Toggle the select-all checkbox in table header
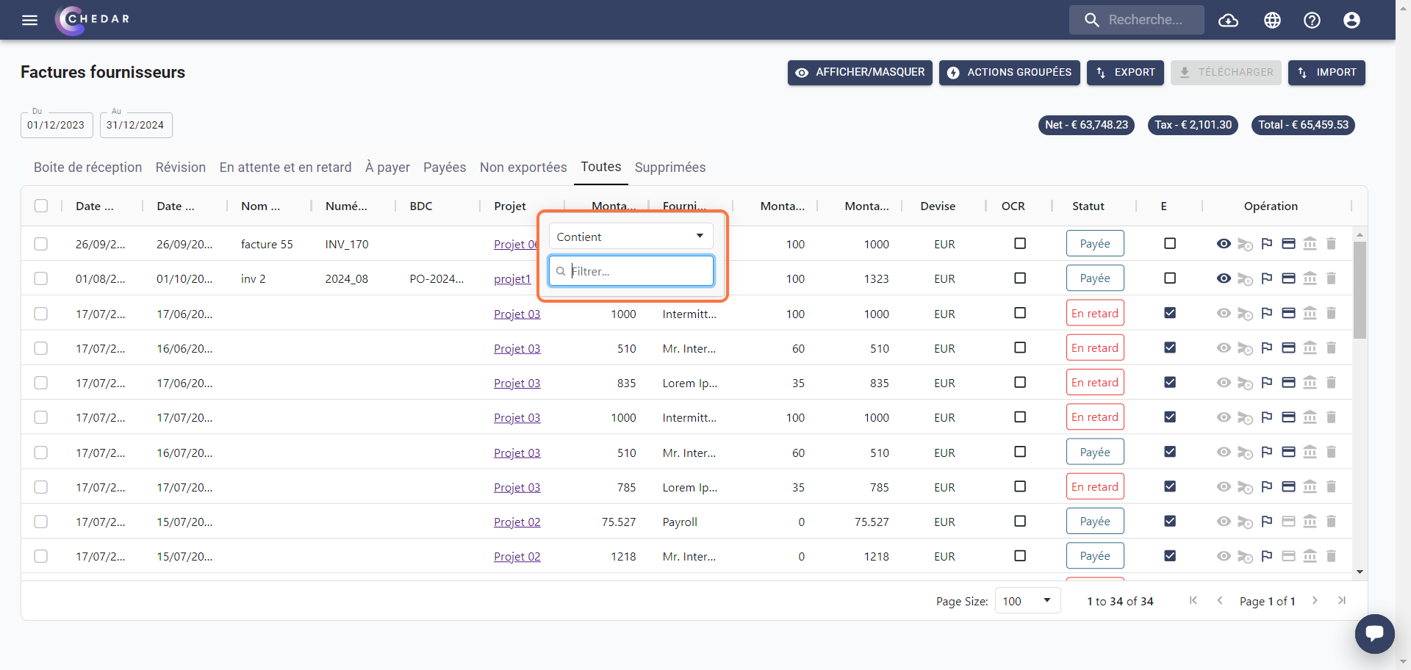The image size is (1411, 670). point(41,206)
